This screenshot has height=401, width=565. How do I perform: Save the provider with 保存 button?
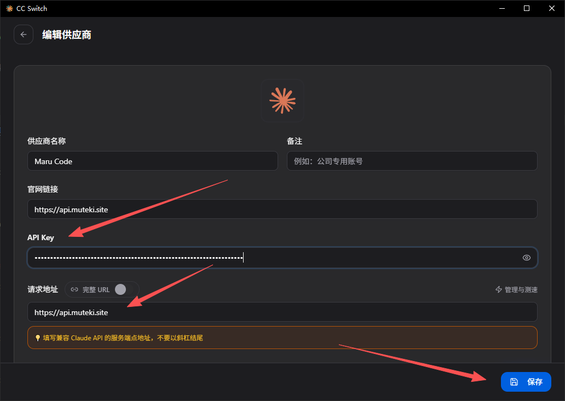[526, 382]
